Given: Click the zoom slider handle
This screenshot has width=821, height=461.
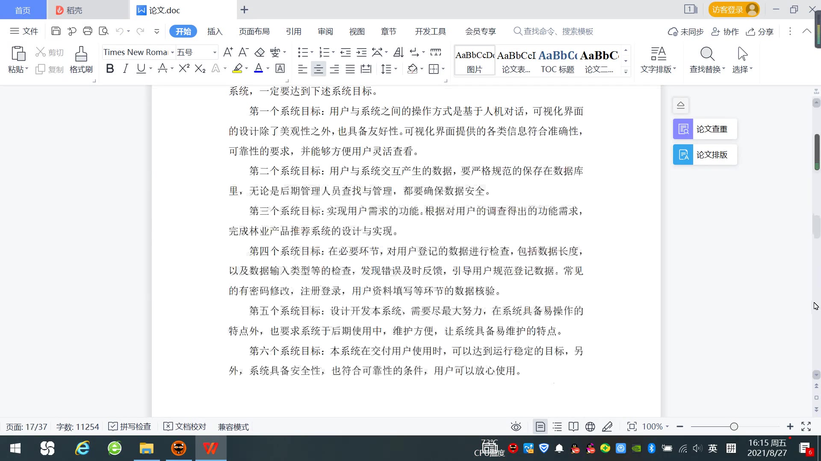Looking at the screenshot, I should pos(734,426).
